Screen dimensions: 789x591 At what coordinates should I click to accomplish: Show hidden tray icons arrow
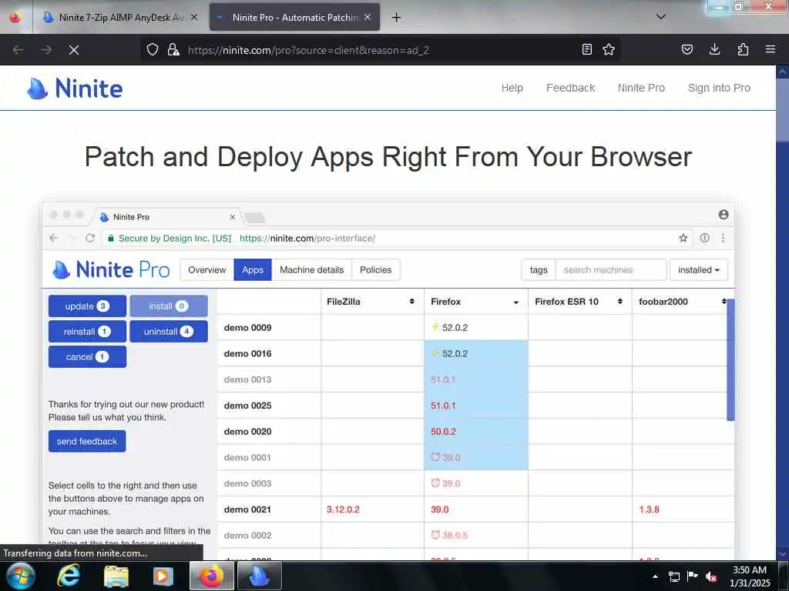(655, 576)
